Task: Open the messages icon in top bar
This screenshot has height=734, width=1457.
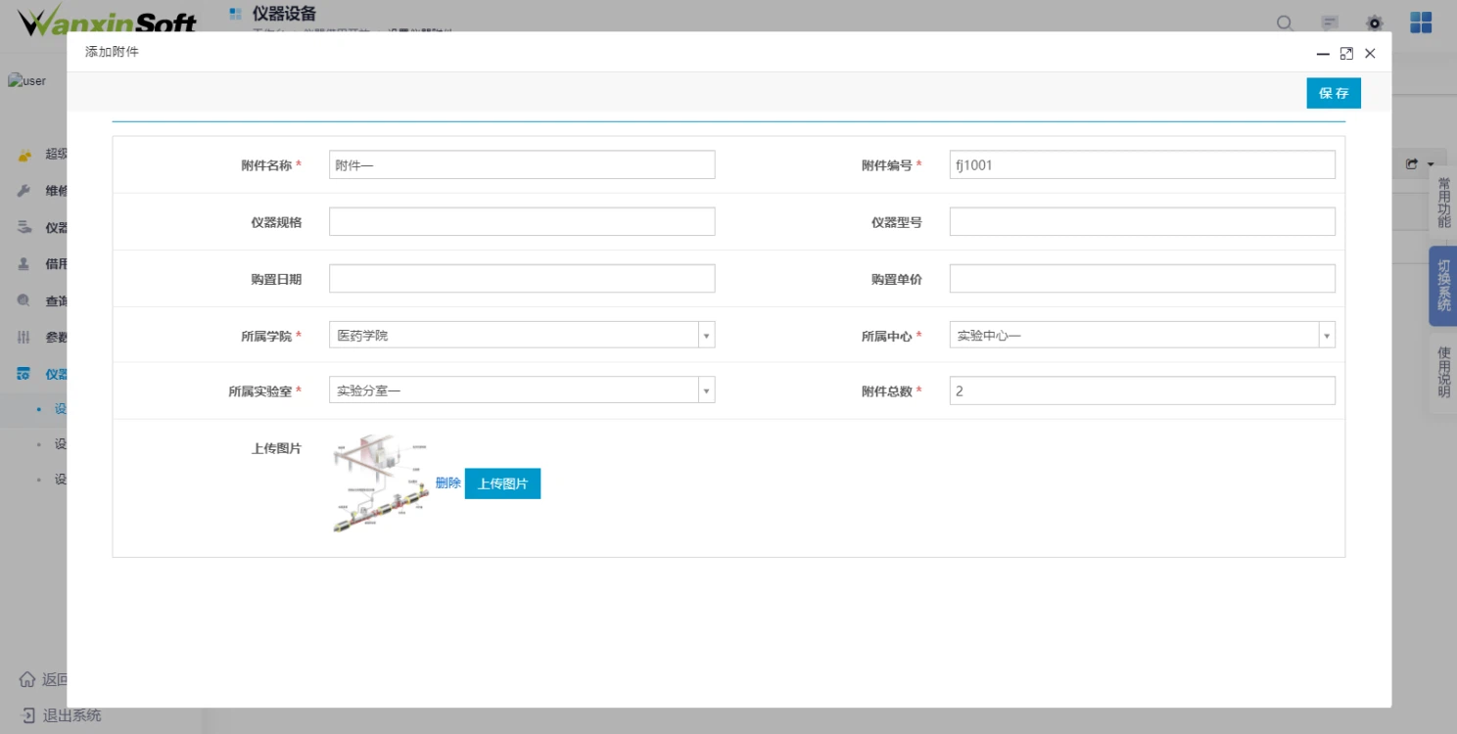Action: [x=1330, y=23]
